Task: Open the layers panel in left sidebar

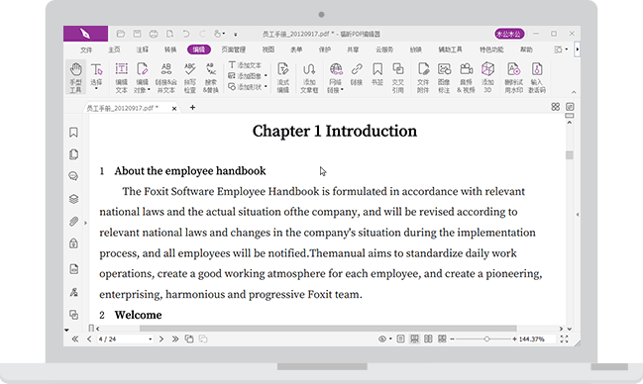Action: (73, 199)
